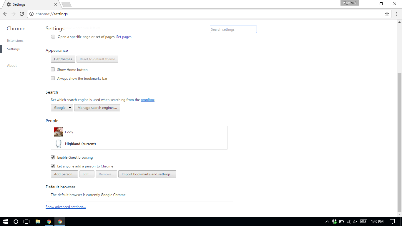
Task: Bookmark this page with the star icon
Action: click(387, 14)
